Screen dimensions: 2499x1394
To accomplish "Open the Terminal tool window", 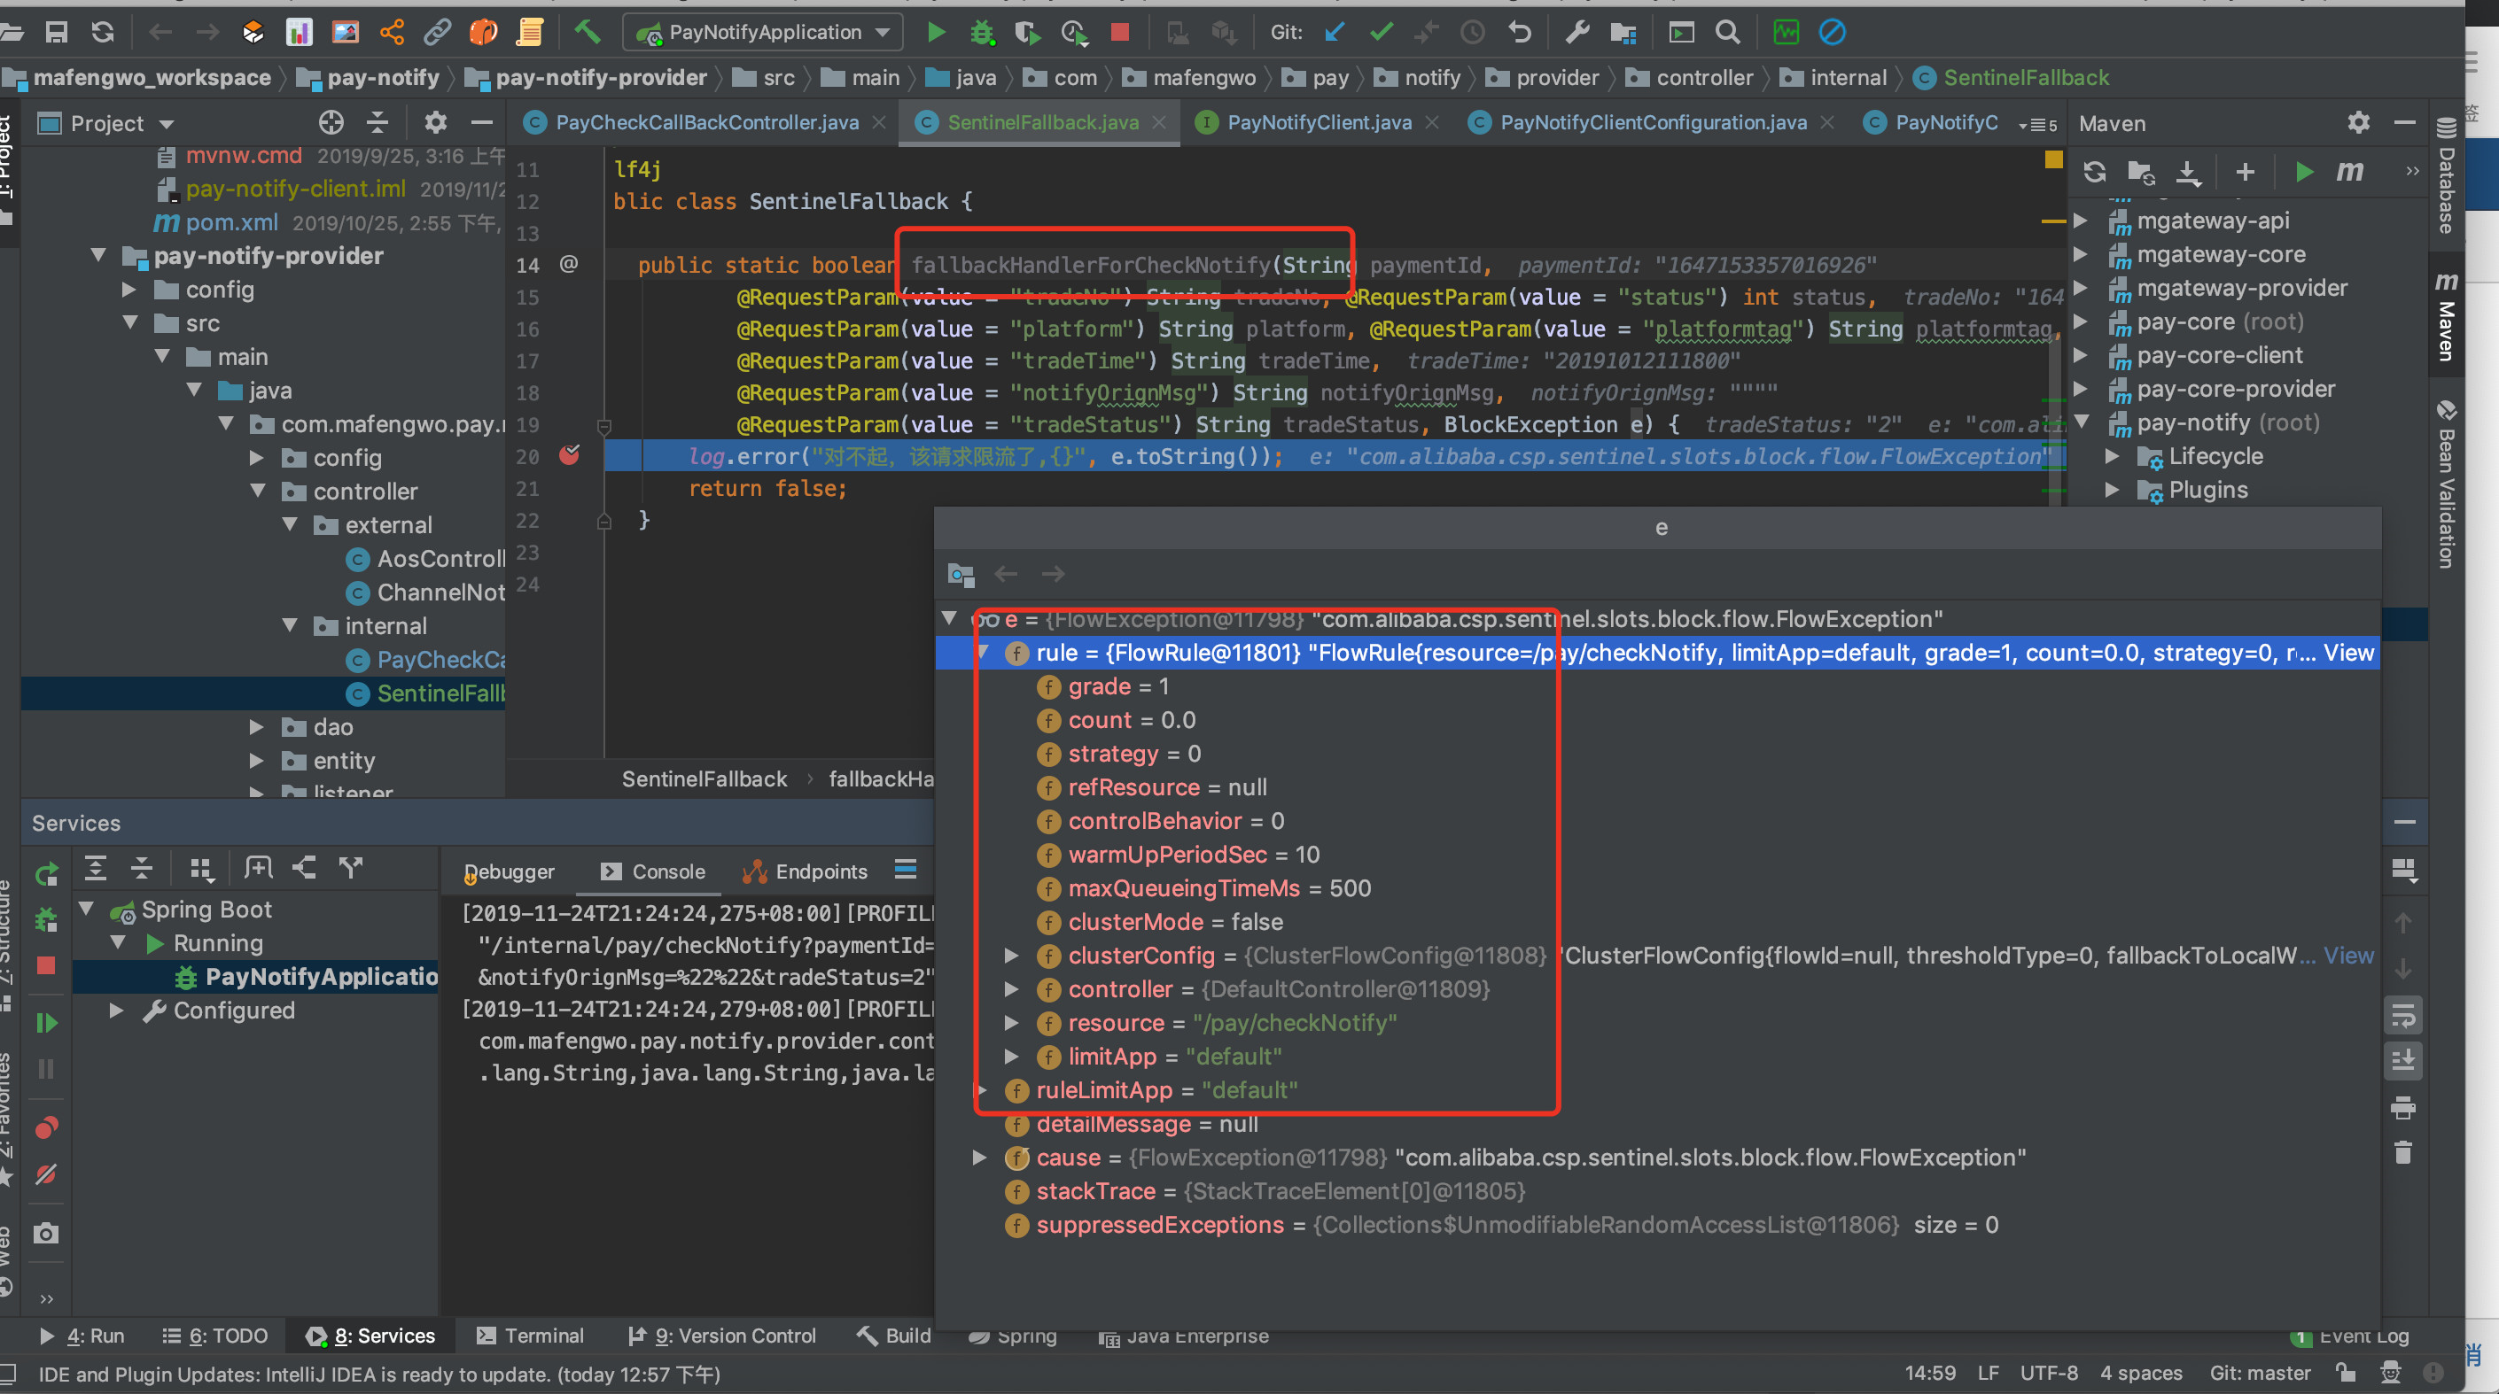I will [530, 1336].
